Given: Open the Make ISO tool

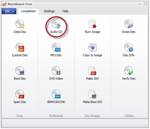Looking at the screenshot, I should point(93,73).
